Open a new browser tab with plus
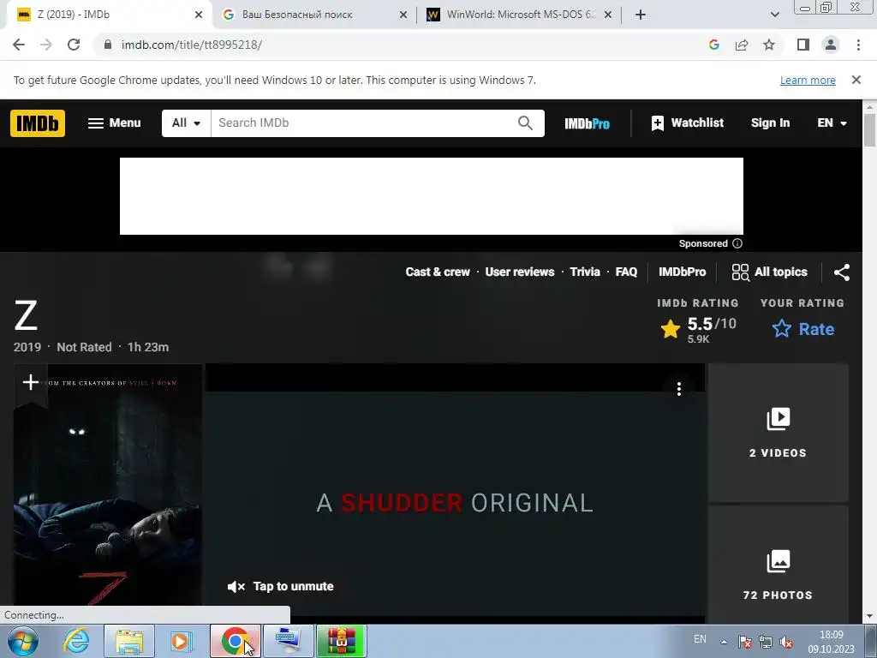 point(641,15)
